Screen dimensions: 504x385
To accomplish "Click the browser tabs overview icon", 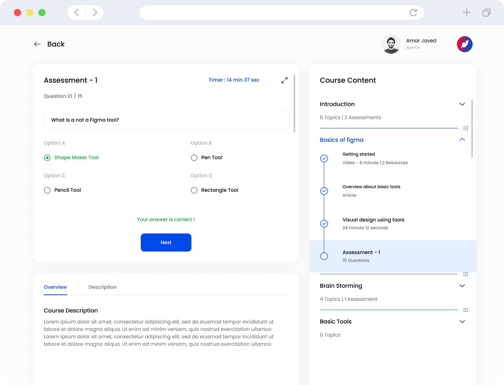I will (486, 13).
